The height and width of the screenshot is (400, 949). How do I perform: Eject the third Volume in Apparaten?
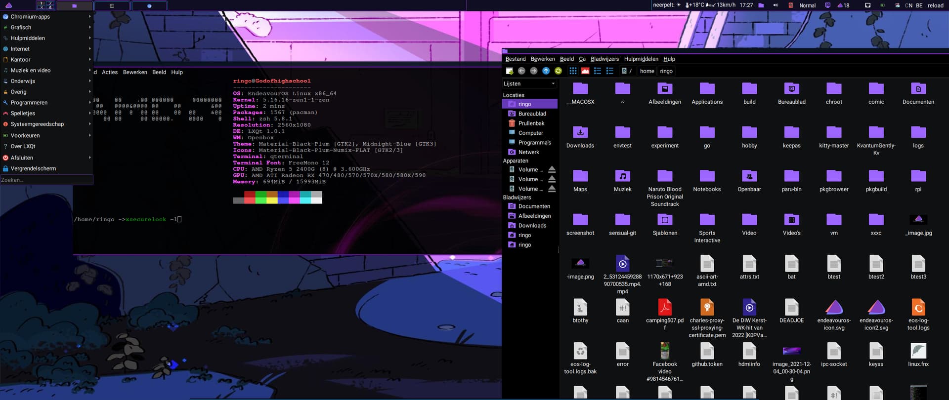(552, 189)
